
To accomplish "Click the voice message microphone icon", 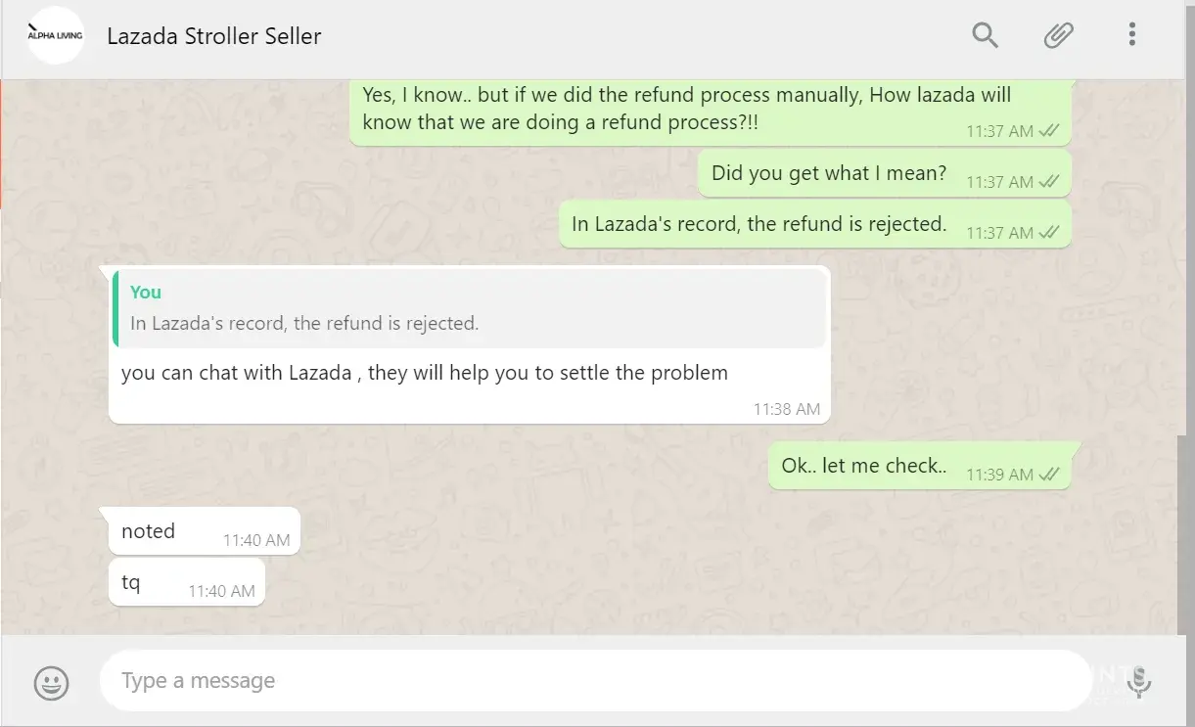I will click(x=1138, y=681).
